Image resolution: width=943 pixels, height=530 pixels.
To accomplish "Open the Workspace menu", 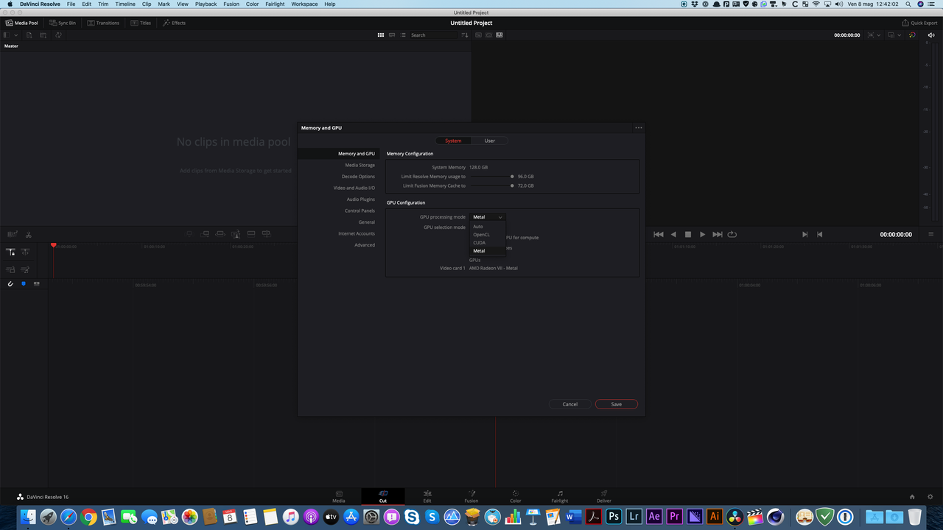I will (x=304, y=4).
